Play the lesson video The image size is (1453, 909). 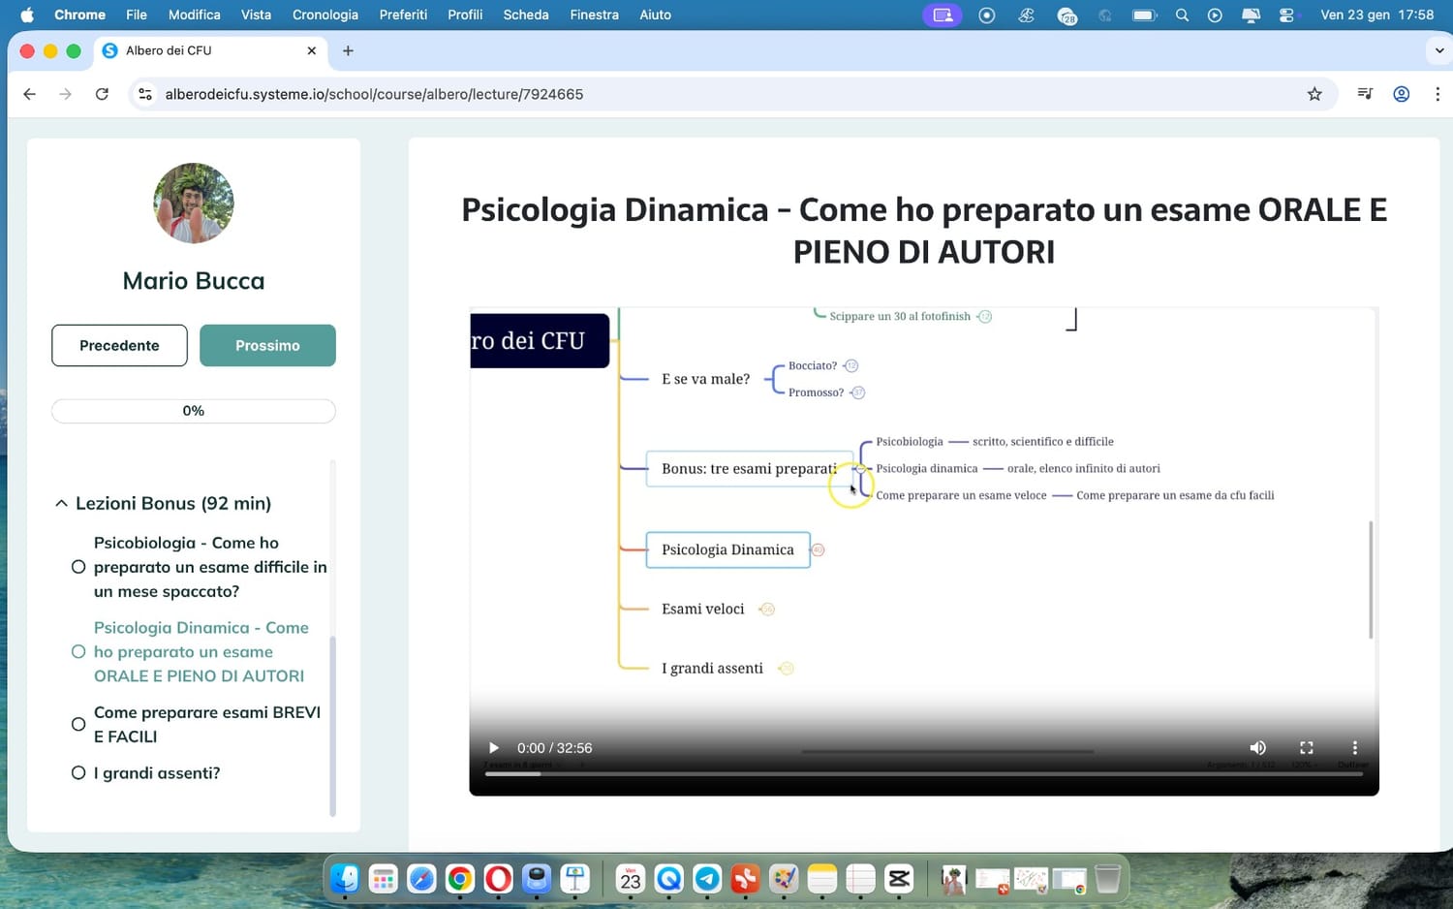tap(493, 748)
